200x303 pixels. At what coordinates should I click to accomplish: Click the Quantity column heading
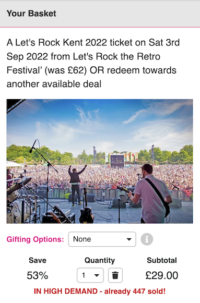point(100,260)
